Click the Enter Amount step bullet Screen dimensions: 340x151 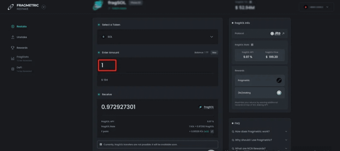[99, 52]
